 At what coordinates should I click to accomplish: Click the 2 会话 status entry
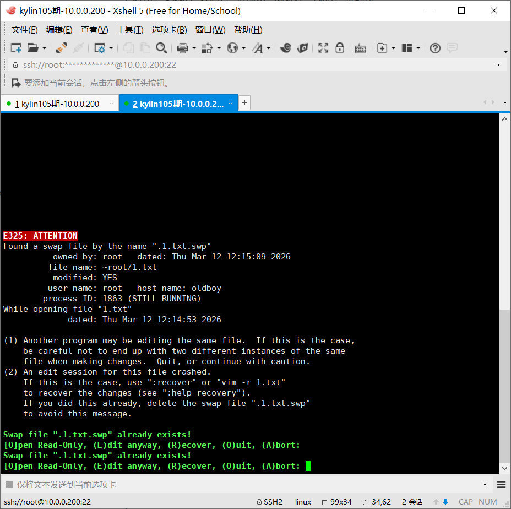412,502
